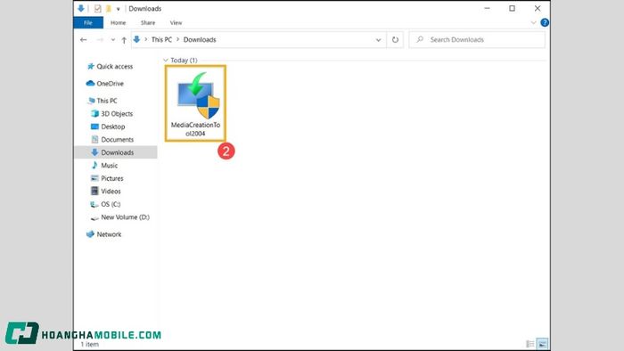
Task: Open Pictures in the sidebar
Action: click(107, 178)
